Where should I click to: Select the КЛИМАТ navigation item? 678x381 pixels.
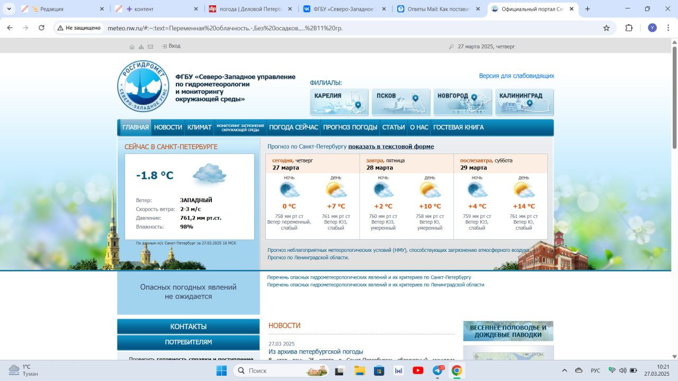coord(199,128)
